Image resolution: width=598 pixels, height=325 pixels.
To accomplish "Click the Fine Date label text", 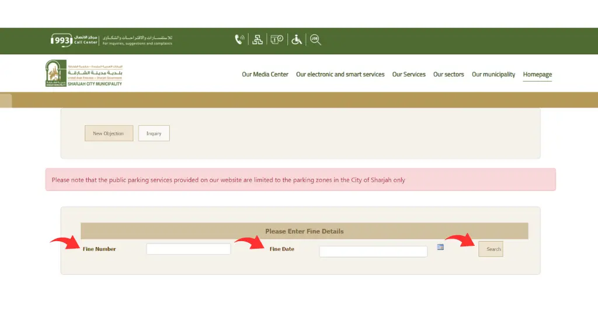I will point(282,249).
